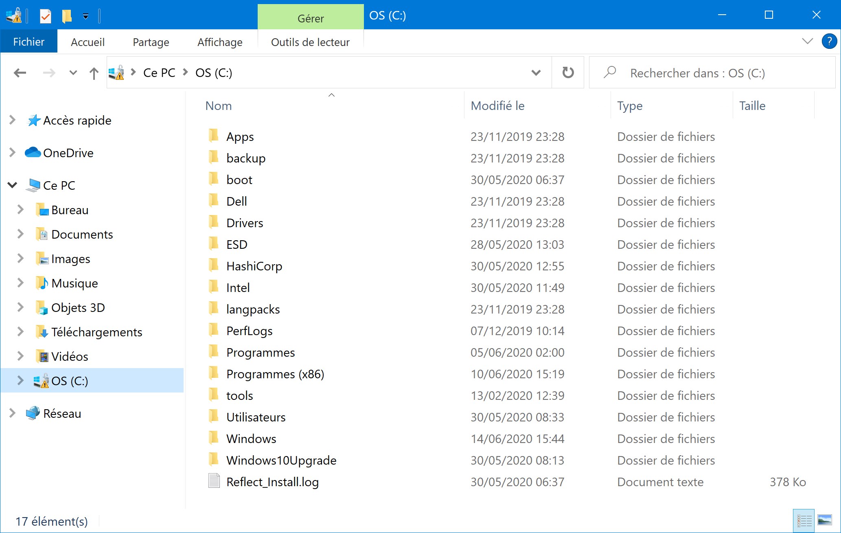Select Accès rapide star icon
Viewport: 841px width, 533px height.
click(x=34, y=120)
